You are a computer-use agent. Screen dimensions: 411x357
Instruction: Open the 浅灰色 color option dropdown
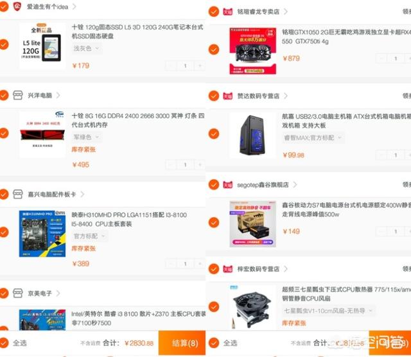pos(86,49)
